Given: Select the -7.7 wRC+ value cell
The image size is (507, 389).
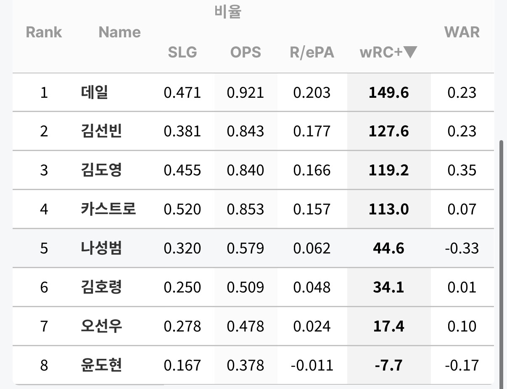Looking at the screenshot, I should (x=389, y=365).
